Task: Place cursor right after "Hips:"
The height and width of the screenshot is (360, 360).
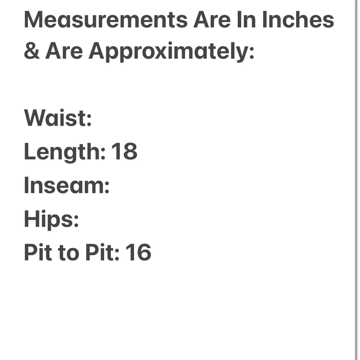Action: pos(80,219)
